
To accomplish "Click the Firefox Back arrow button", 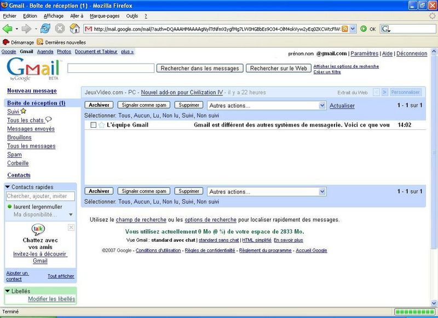I will 7,29.
